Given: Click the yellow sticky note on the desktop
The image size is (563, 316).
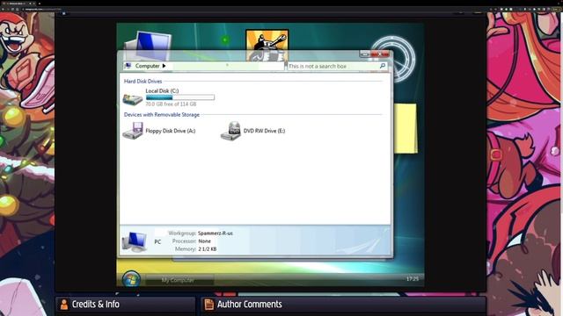Looking at the screenshot, I should (406, 129).
